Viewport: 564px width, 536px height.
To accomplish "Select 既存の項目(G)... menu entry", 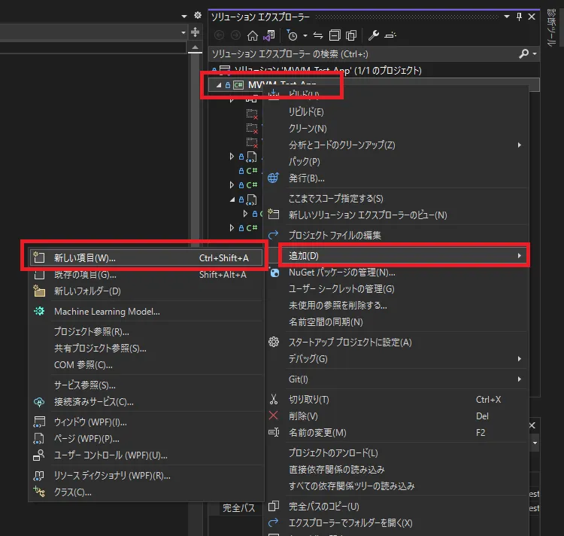I will pos(146,275).
